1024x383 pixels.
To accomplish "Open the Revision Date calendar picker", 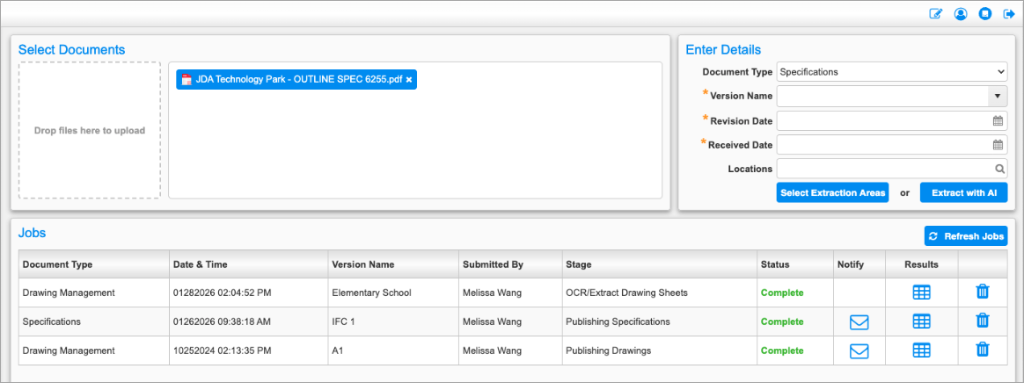I will coord(998,120).
